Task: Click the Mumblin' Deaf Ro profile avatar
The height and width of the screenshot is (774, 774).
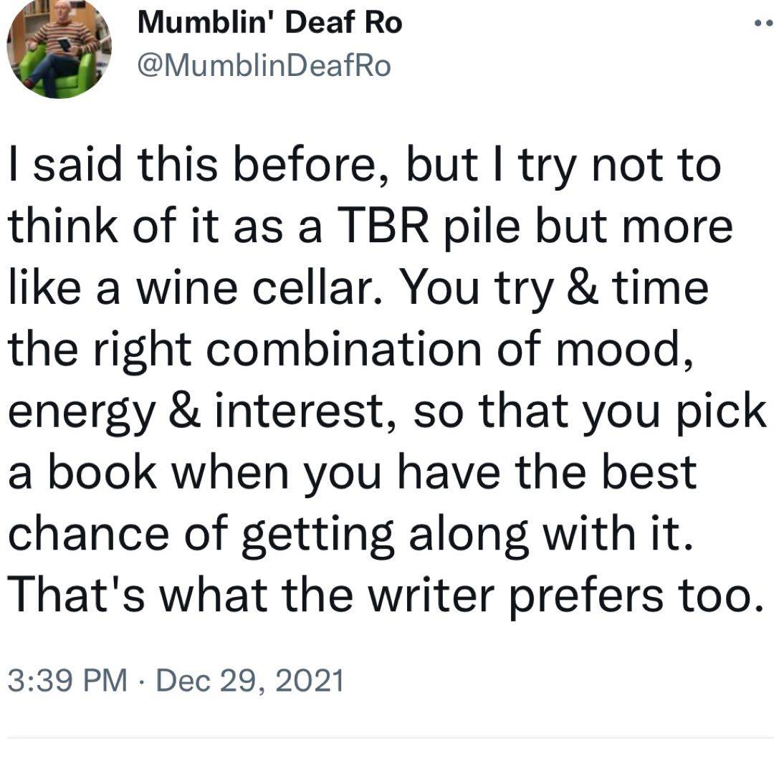Action: tap(59, 47)
